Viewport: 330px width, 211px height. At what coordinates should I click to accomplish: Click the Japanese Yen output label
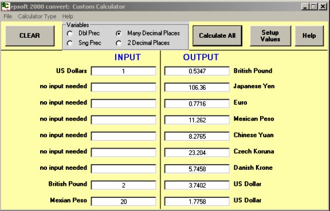pos(254,86)
